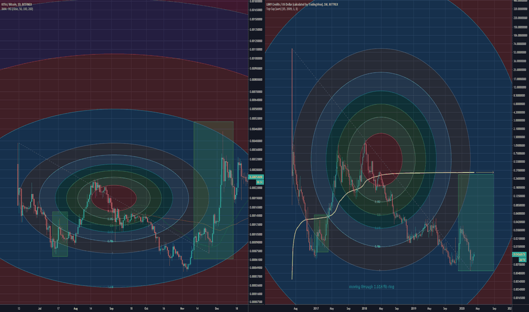This screenshot has width=529, height=312.
Task: Click the 2018 label on LBRY time axis
Action: point(364,308)
